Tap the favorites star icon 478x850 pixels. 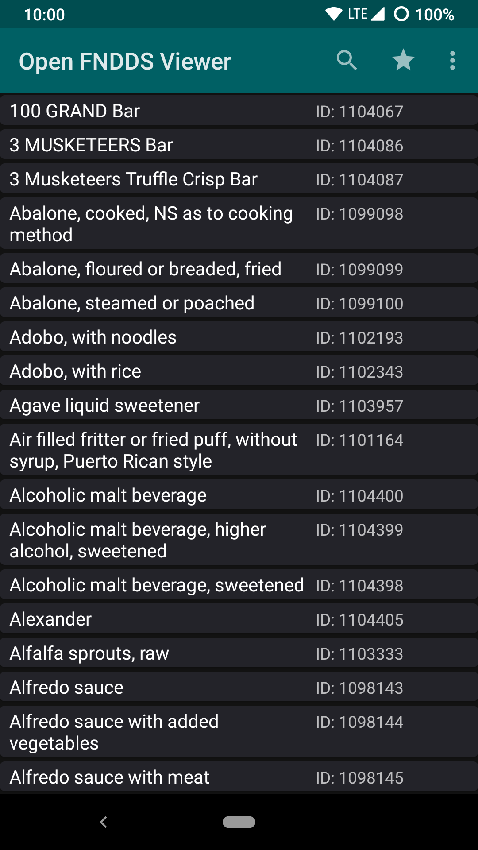click(x=403, y=61)
